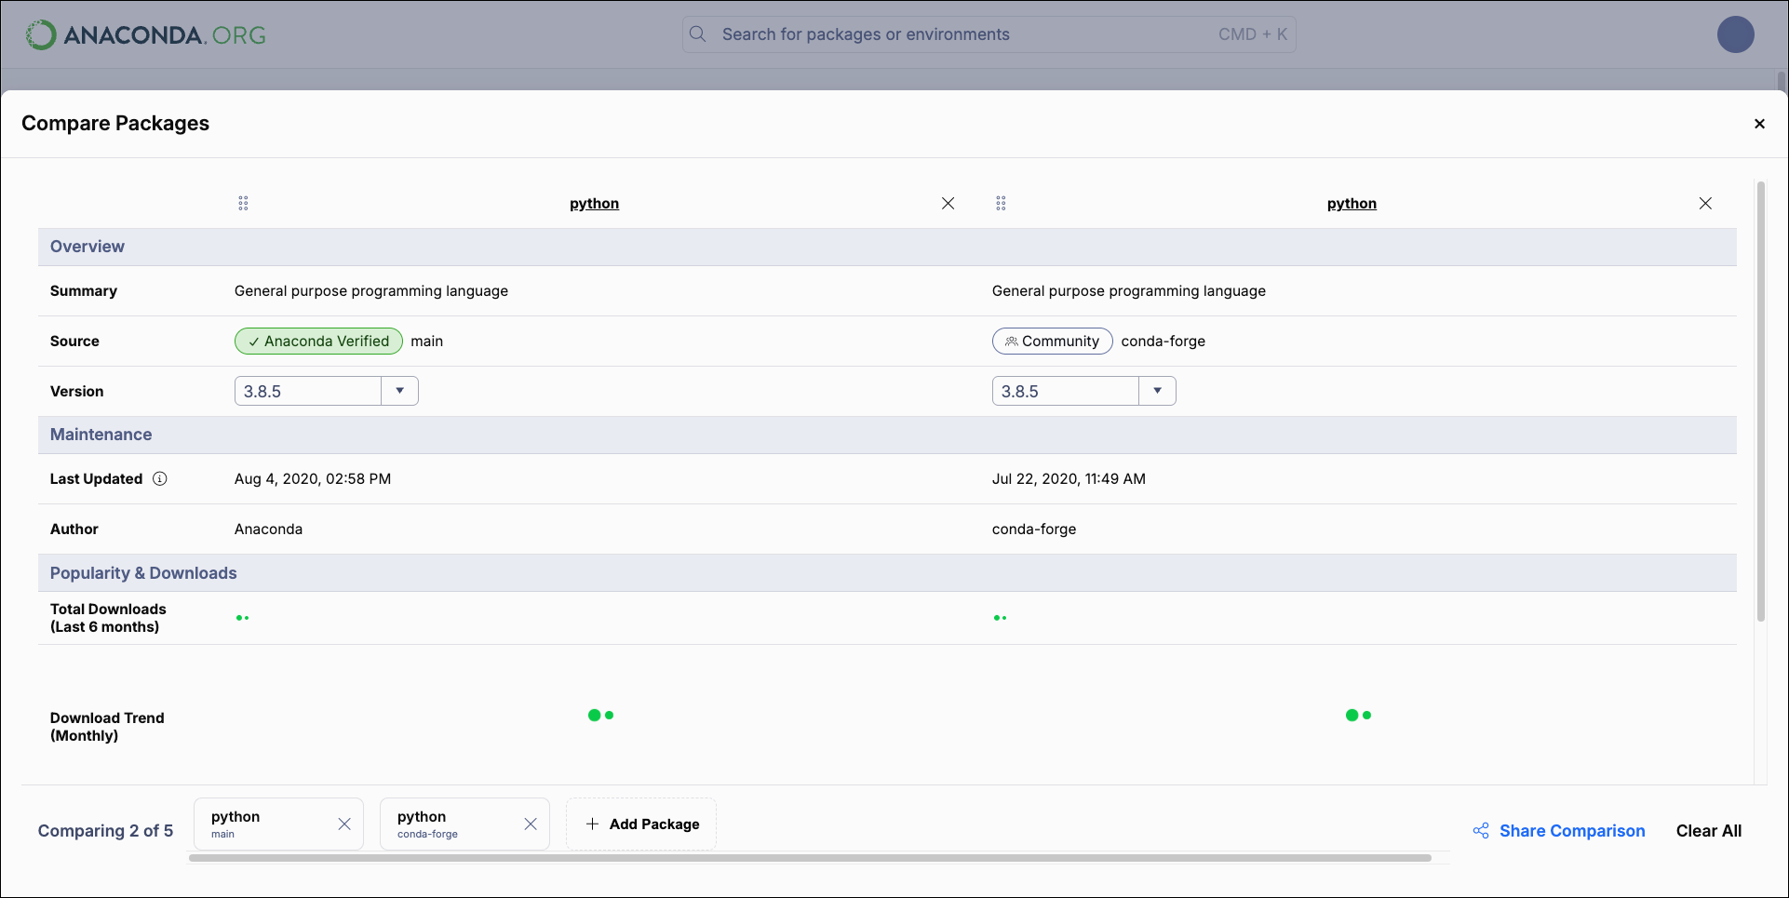Click the Last Updated info icon
This screenshot has width=1789, height=898.
160,479
